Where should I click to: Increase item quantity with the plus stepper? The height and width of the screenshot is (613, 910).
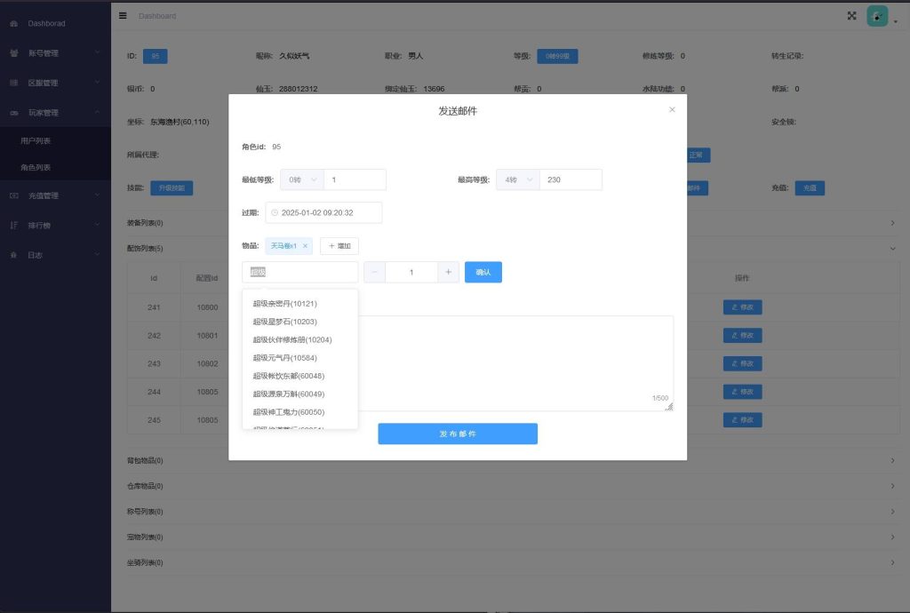point(448,272)
